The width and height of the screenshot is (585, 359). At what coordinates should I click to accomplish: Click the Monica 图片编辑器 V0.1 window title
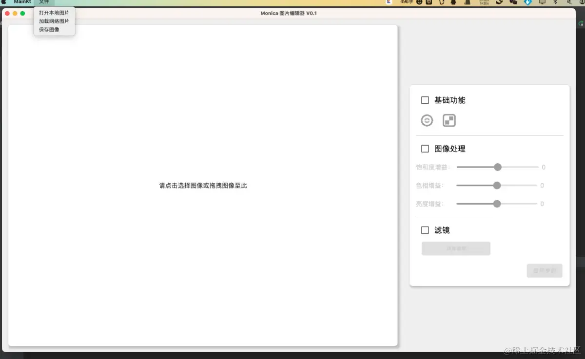pos(289,13)
